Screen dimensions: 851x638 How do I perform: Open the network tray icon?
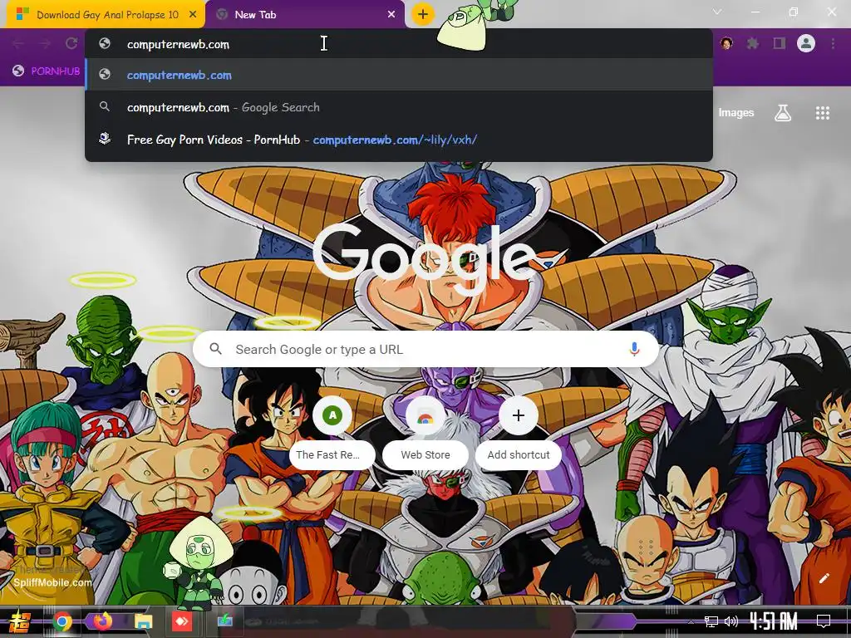tap(711, 621)
